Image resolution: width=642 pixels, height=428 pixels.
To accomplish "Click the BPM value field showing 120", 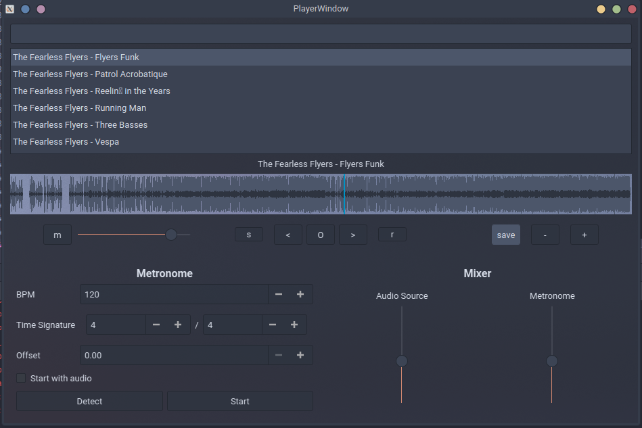I will point(174,294).
